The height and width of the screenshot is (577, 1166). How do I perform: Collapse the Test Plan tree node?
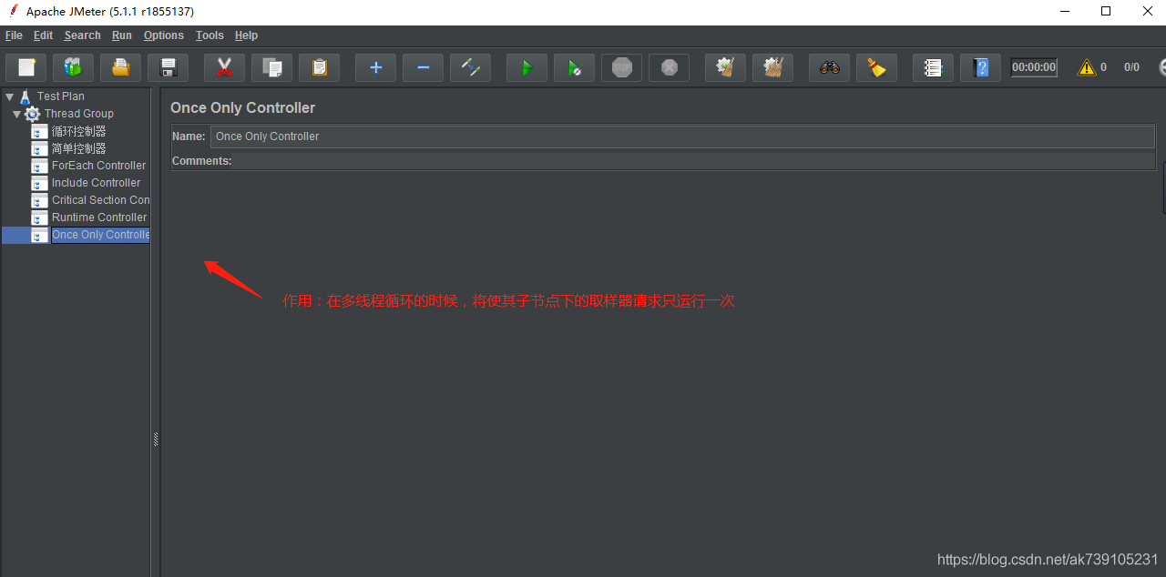pyautogui.click(x=9, y=96)
